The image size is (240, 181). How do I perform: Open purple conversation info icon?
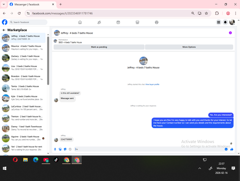[230, 33]
